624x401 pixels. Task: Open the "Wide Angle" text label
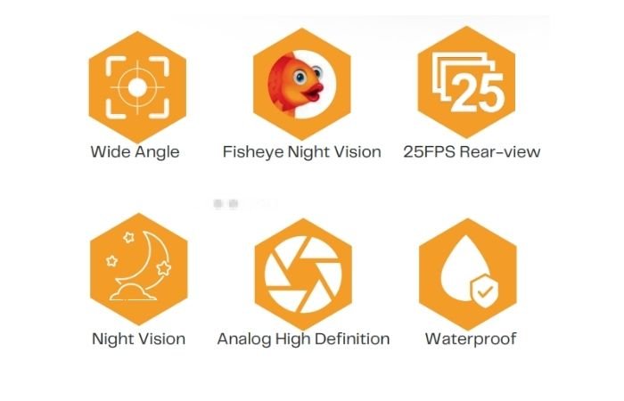135,152
